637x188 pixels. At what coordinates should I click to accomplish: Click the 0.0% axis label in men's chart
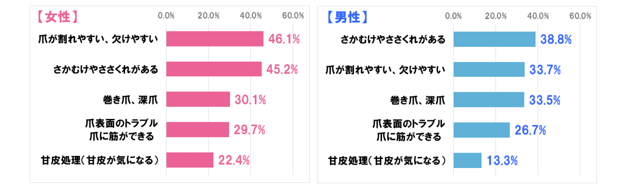[453, 16]
